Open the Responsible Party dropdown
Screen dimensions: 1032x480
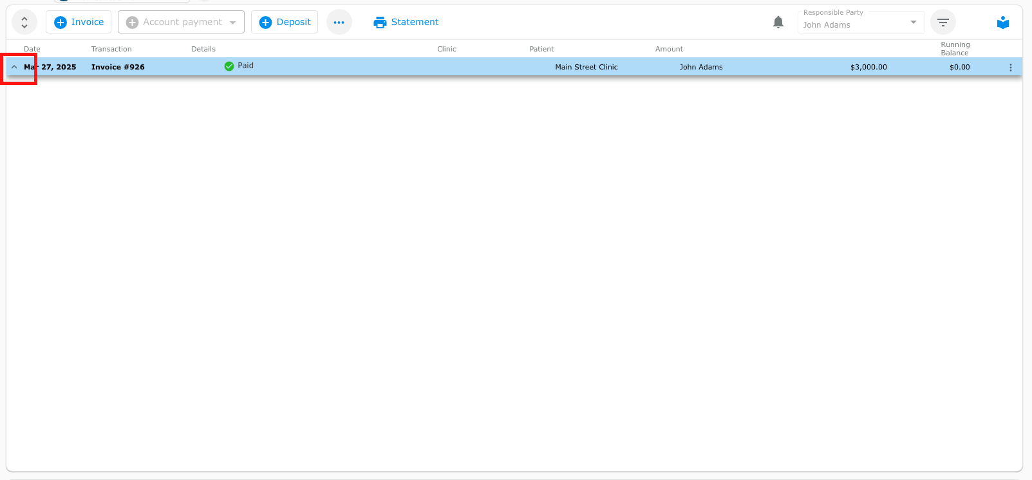(861, 22)
